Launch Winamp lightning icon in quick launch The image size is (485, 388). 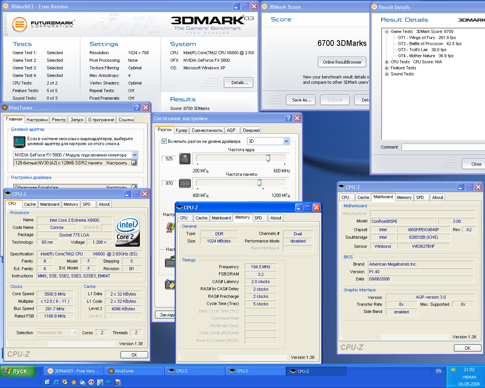point(74,382)
